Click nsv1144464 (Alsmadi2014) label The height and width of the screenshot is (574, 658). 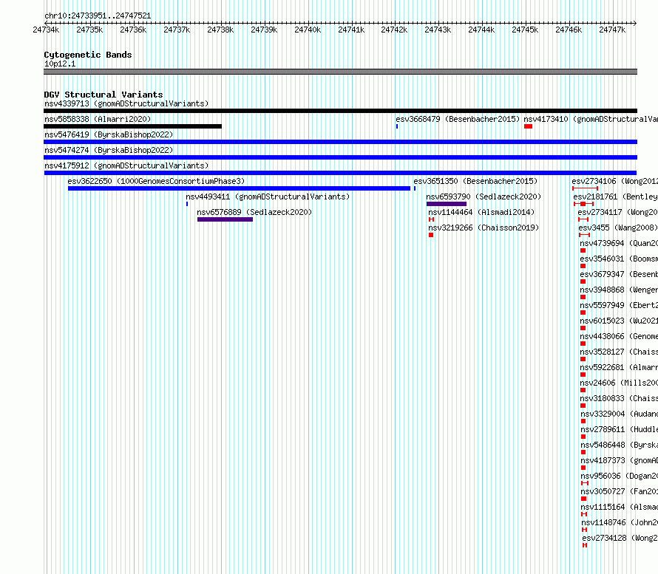point(481,212)
